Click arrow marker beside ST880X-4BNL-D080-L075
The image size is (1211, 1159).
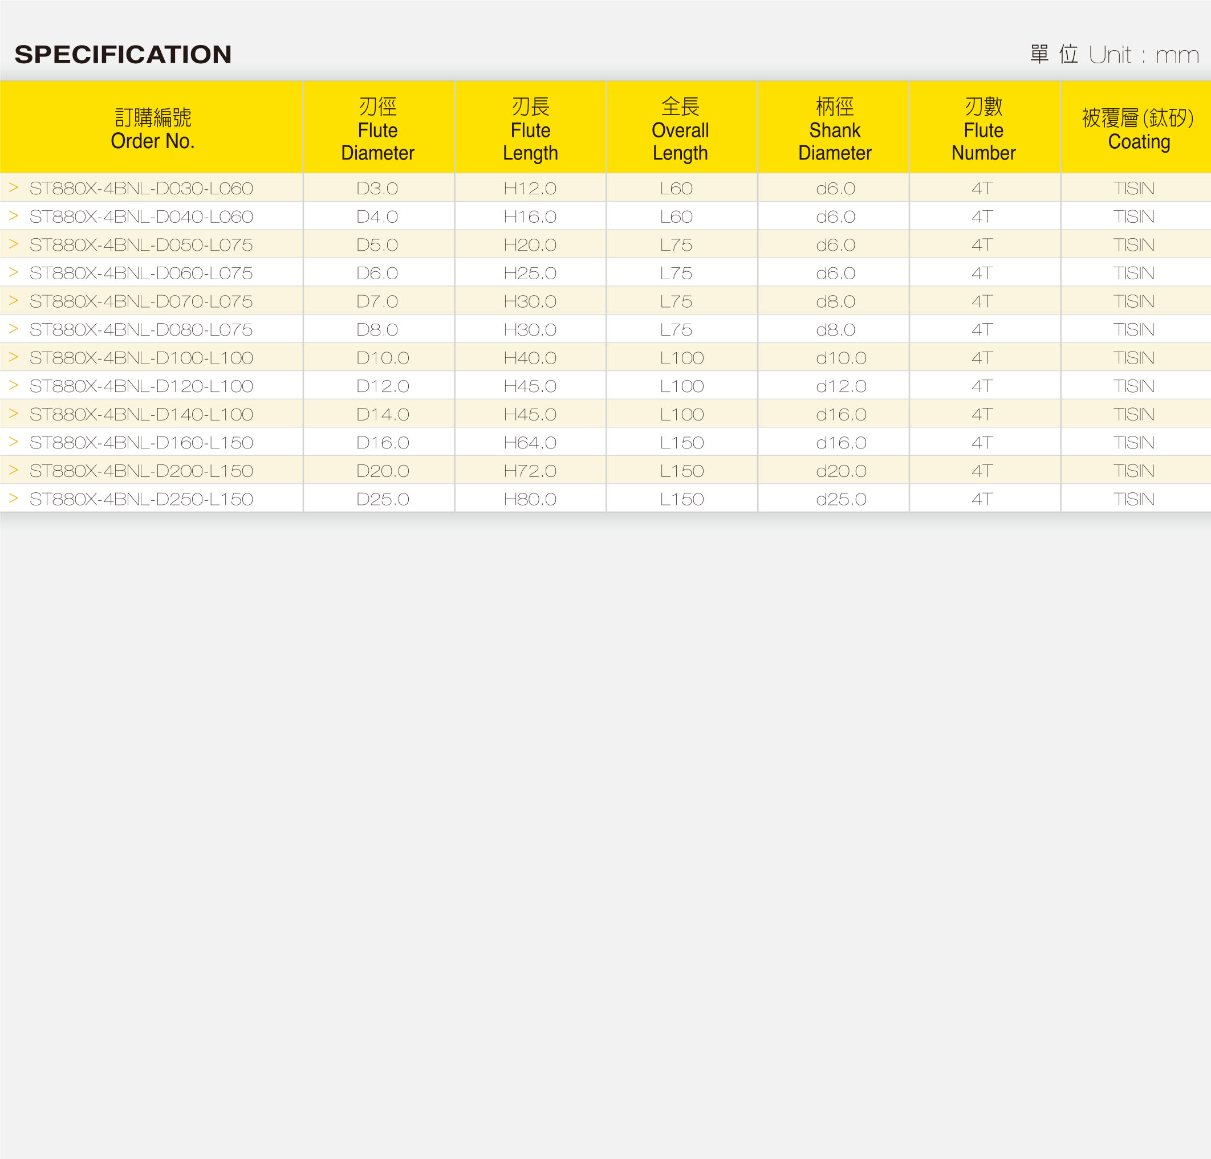pos(14,329)
